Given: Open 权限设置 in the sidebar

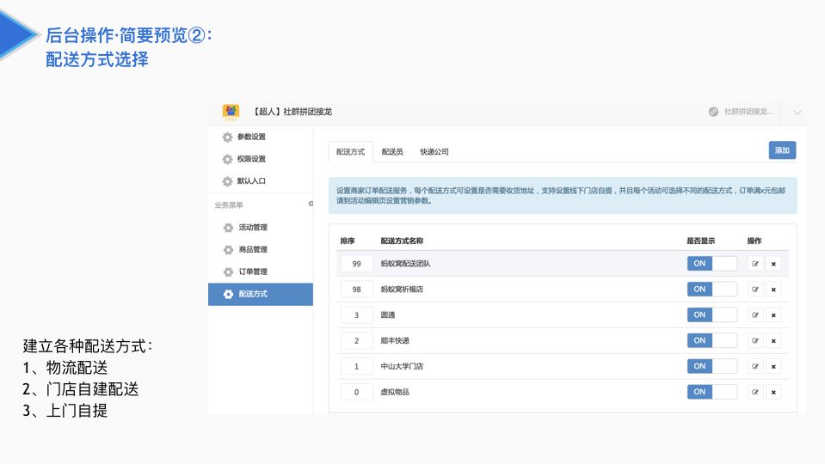Looking at the screenshot, I should (x=251, y=159).
